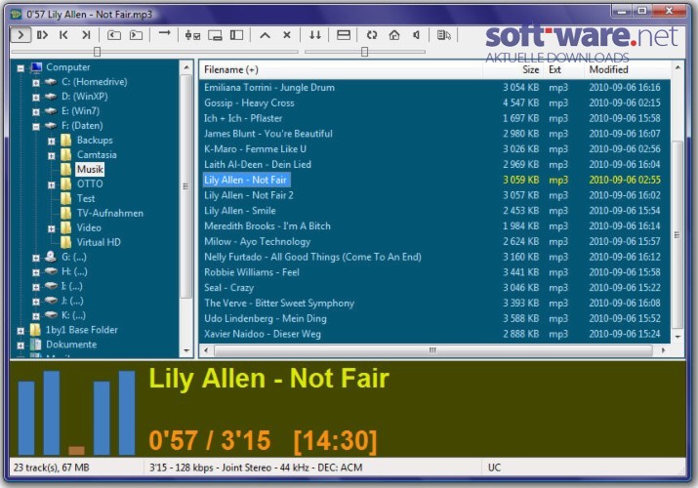Image resolution: width=698 pixels, height=488 pixels.
Task: Click the double down-arrows sort icon
Action: point(315,35)
